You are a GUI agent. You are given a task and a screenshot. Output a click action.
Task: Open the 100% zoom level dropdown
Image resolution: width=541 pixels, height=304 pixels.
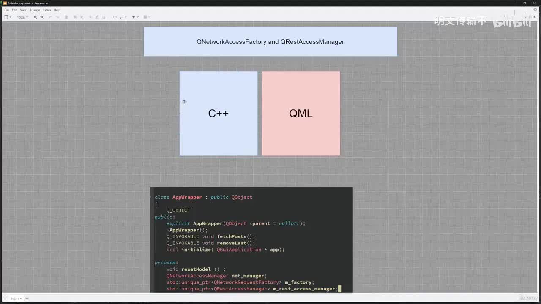click(x=22, y=17)
